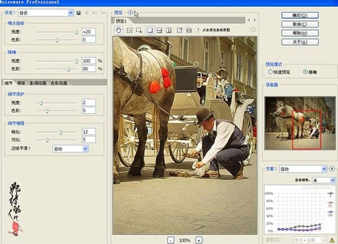Confirm with the 确定(O) button
This screenshot has width=338, height=244.
[300, 15]
